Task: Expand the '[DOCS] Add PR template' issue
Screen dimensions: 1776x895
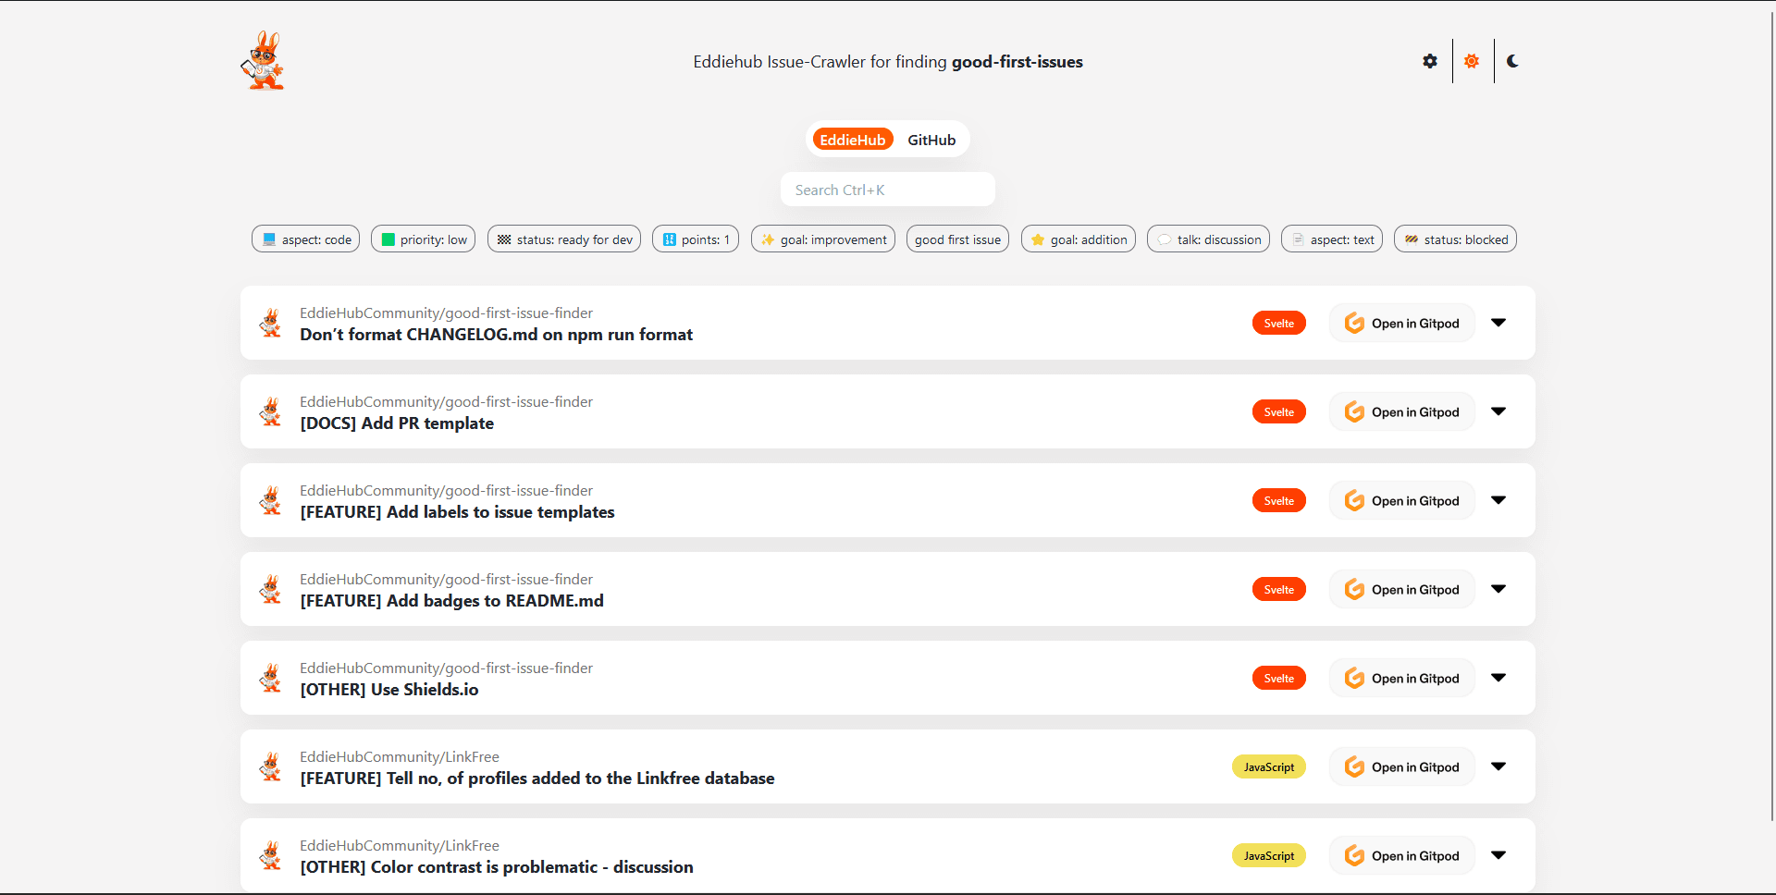Action: click(1498, 411)
